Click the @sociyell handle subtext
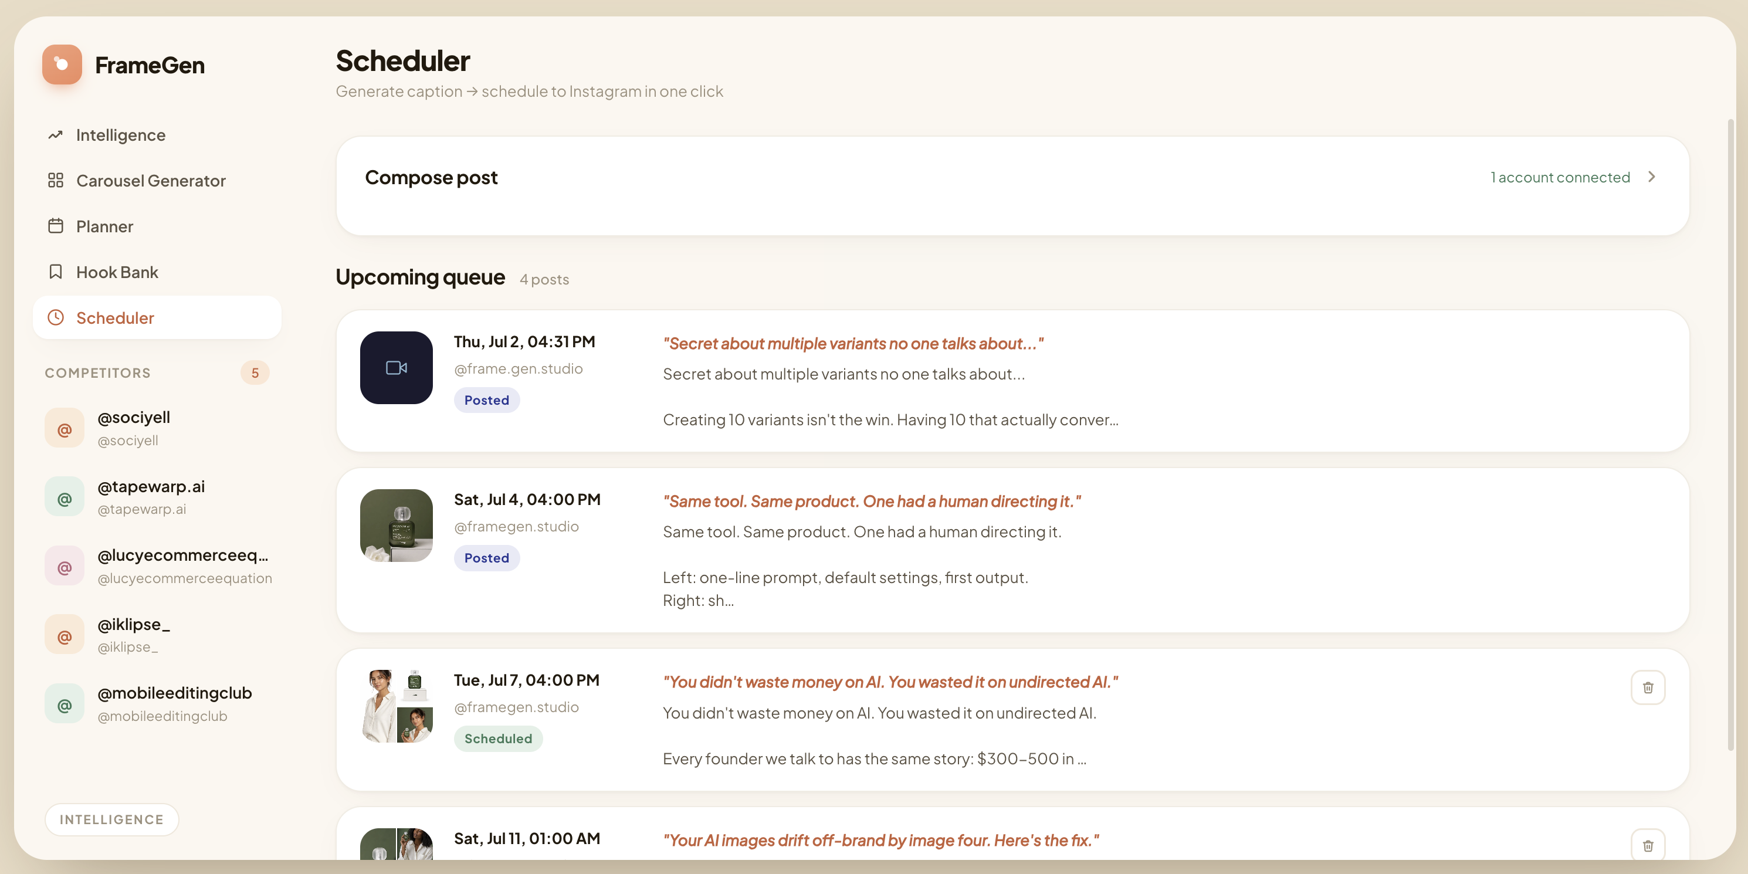1748x874 pixels. click(x=127, y=441)
